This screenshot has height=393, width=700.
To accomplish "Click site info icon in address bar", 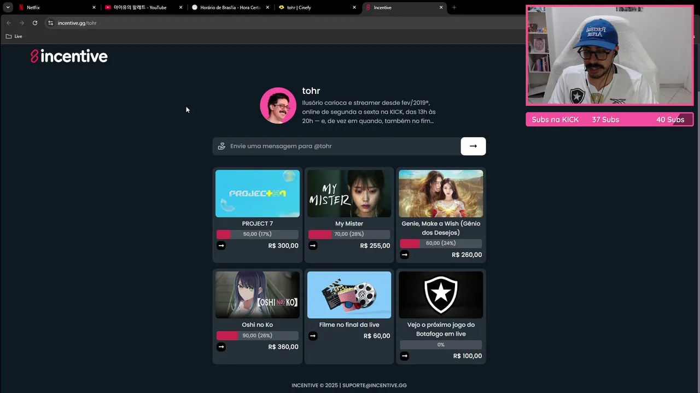I will 50,23.
